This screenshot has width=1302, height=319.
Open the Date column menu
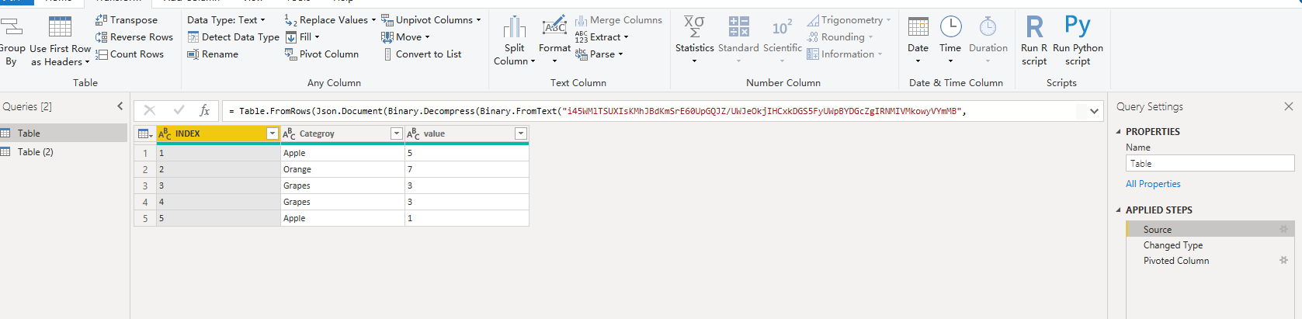click(918, 40)
